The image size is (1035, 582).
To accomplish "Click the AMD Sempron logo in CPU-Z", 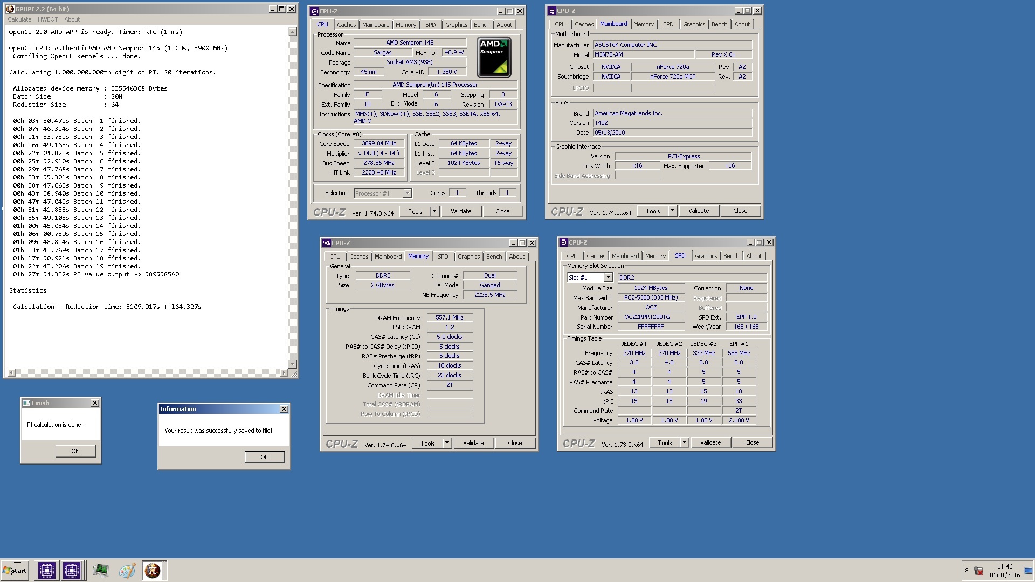I will click(x=494, y=57).
